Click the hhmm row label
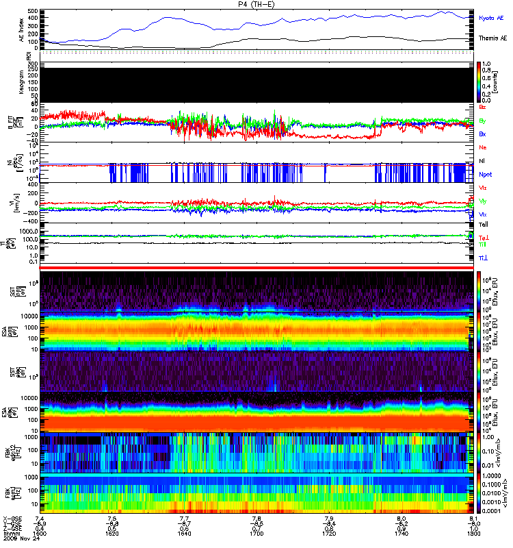Image resolution: width=513 pixels, height=548 pixels. click(10, 534)
